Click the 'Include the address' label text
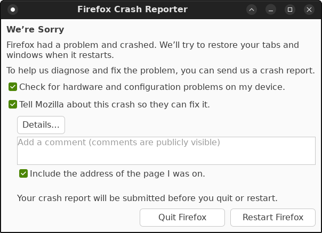The image size is (322, 233). pos(117,173)
